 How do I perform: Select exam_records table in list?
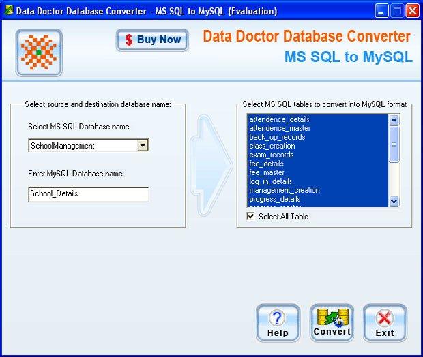pyautogui.click(x=317, y=155)
